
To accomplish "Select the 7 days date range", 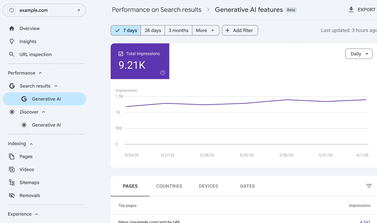I will click(x=126, y=30).
